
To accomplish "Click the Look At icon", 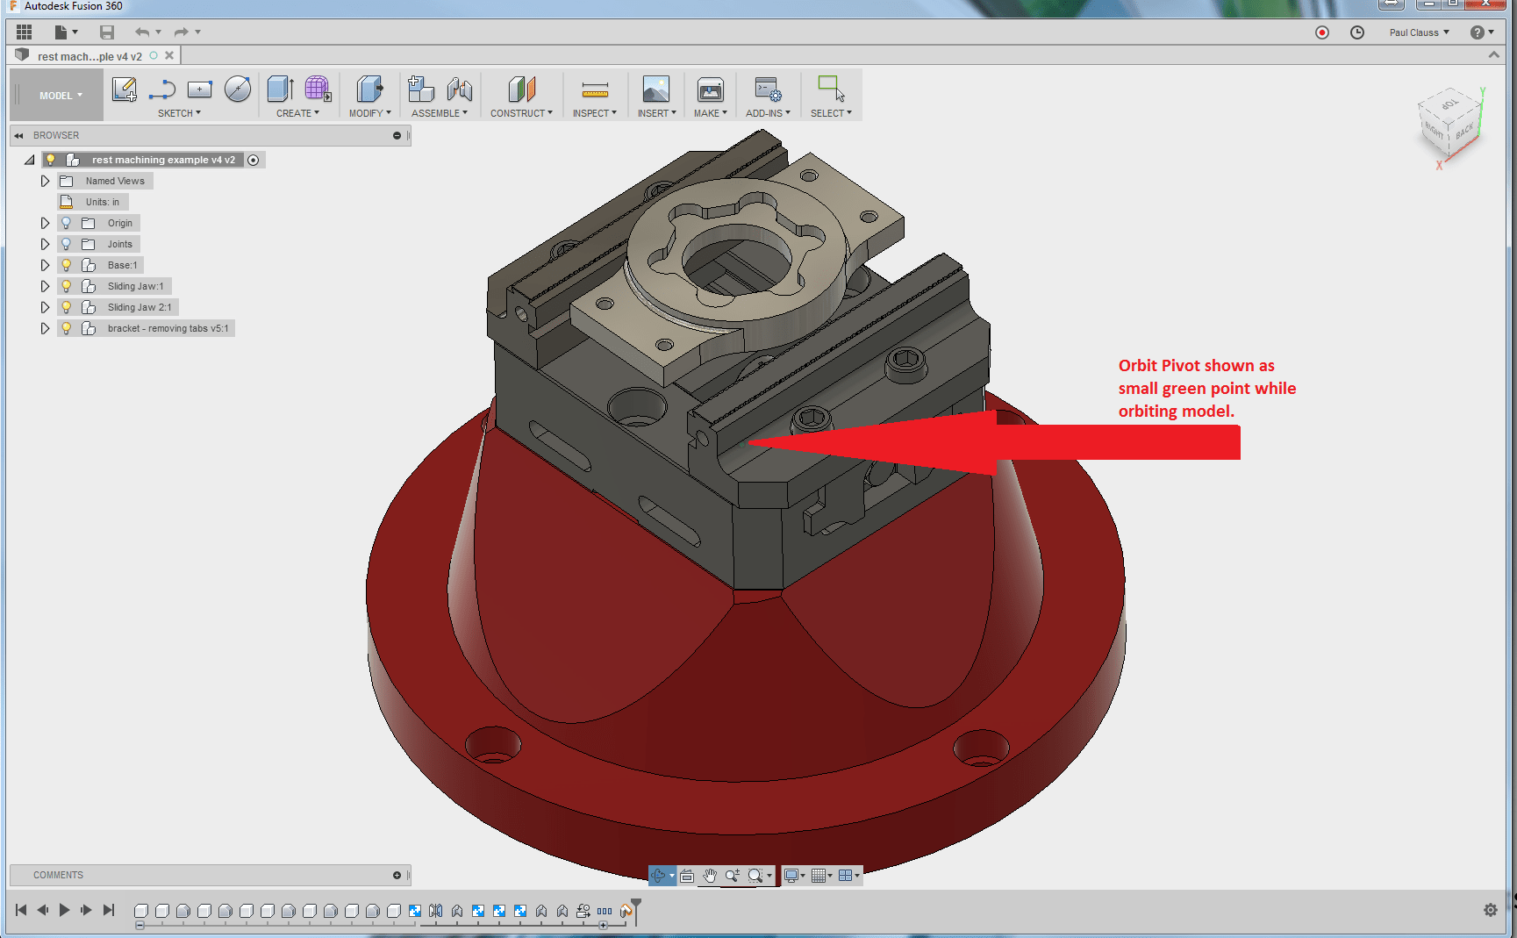I will pos(687,875).
